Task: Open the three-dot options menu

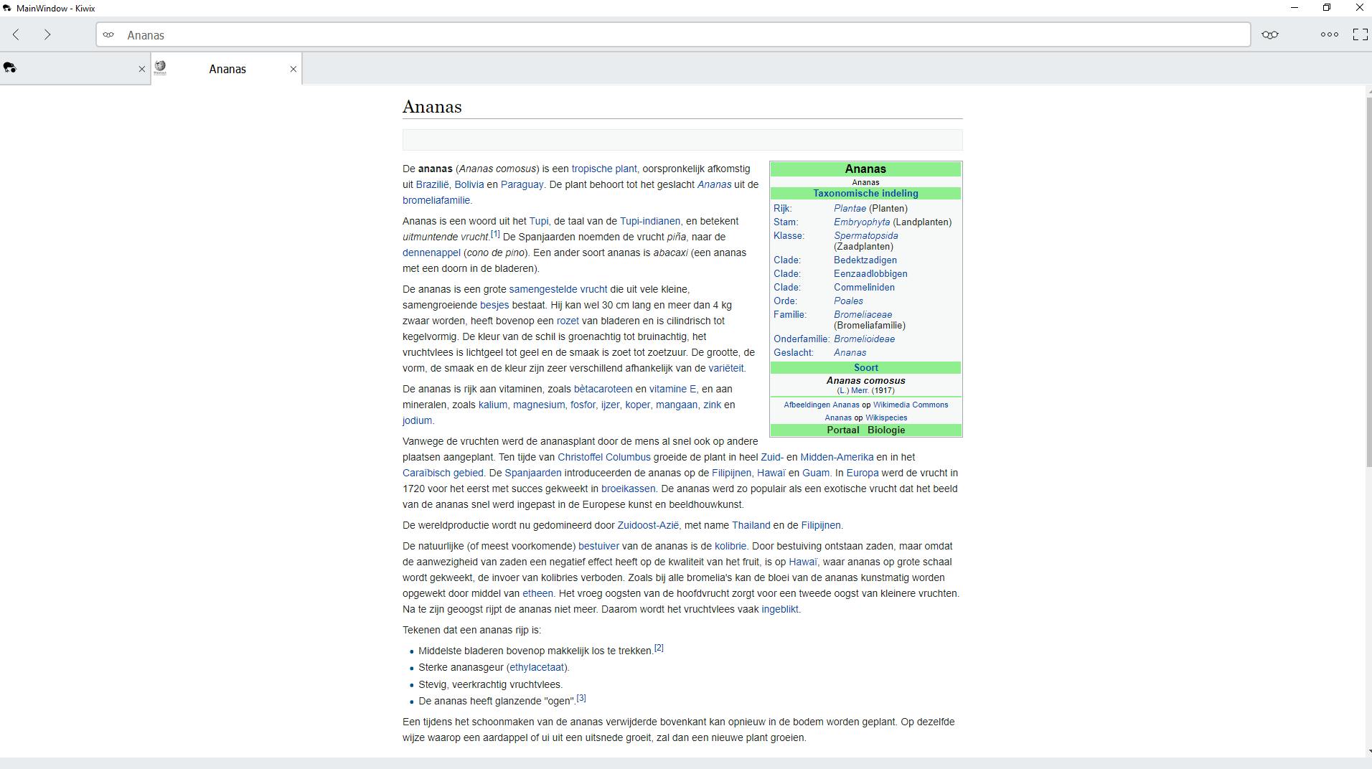Action: [1329, 34]
